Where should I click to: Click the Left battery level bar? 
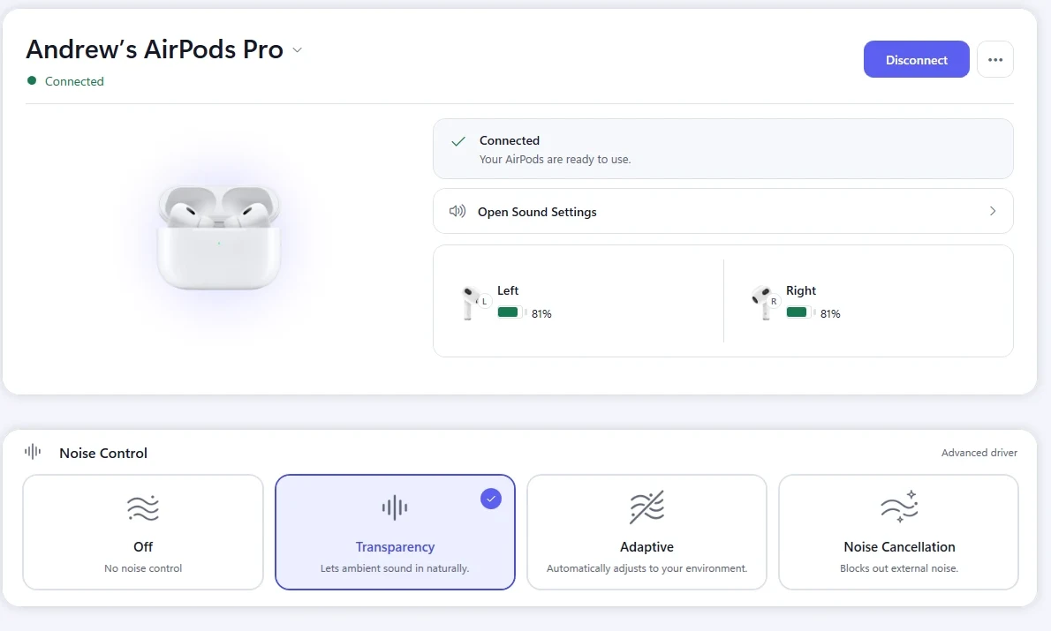tap(511, 312)
